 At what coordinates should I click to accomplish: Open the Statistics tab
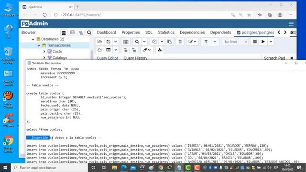coord(166,32)
